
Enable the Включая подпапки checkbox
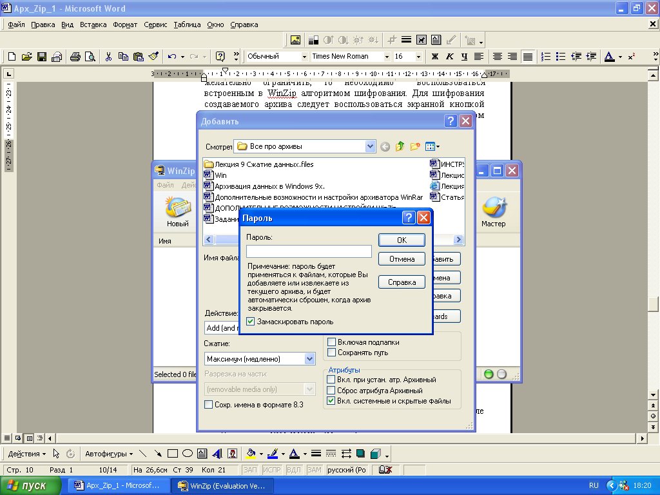[x=332, y=342]
